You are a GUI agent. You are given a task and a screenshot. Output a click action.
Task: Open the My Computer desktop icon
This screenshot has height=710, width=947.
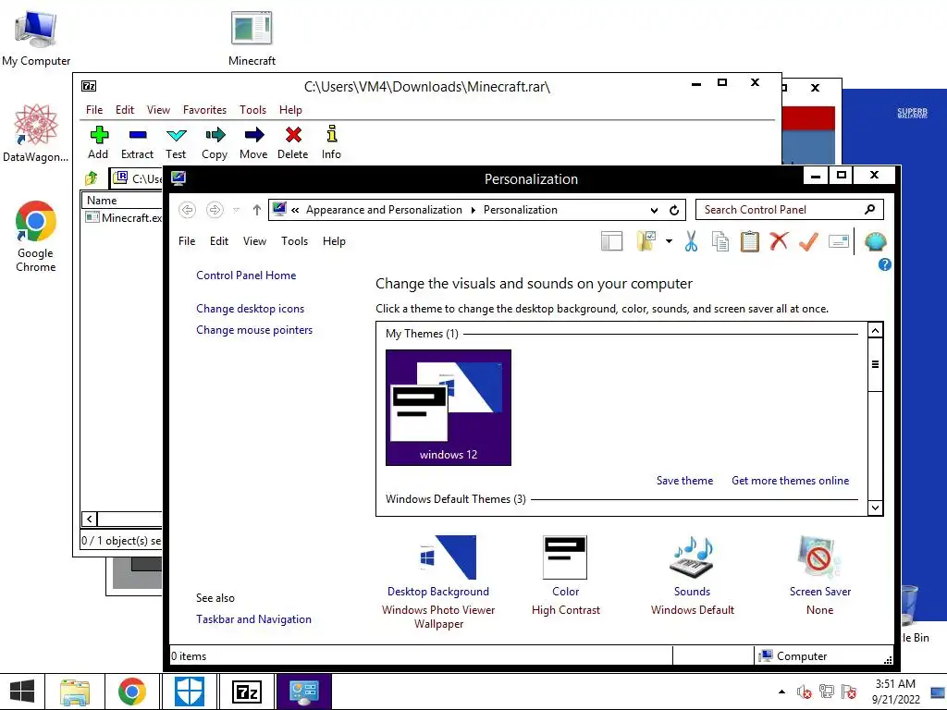(36, 38)
